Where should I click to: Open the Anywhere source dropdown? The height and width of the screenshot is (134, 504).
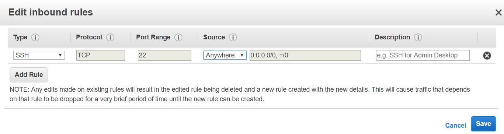point(225,55)
